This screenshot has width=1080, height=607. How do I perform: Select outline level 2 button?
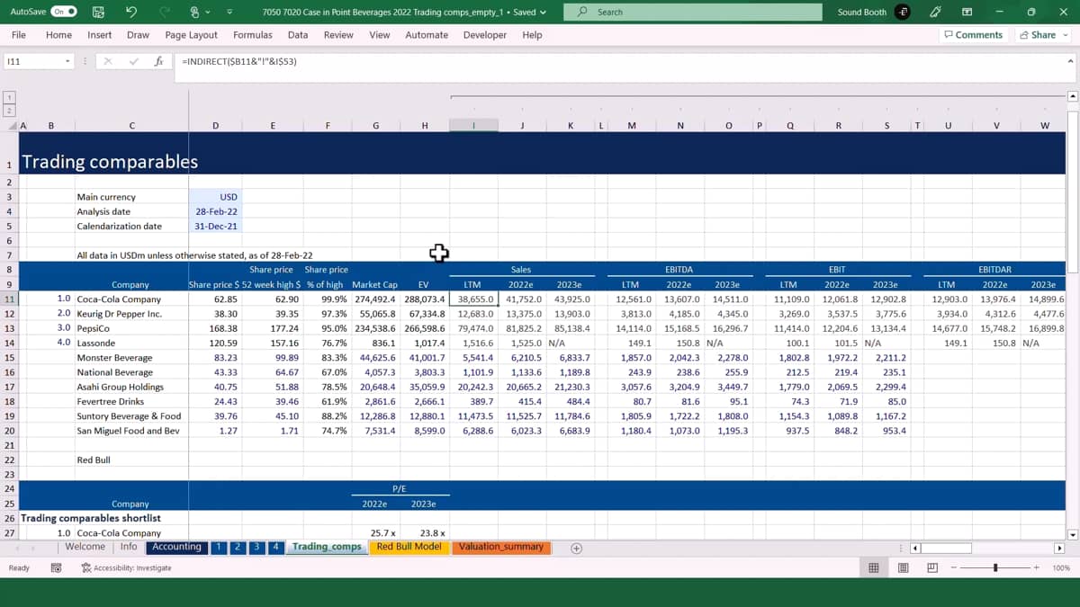point(9,111)
